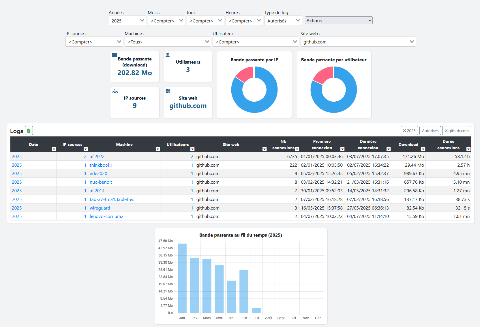Open the Année dropdown set to 2025
Image resolution: width=480 pixels, height=327 pixels.
tap(127, 21)
